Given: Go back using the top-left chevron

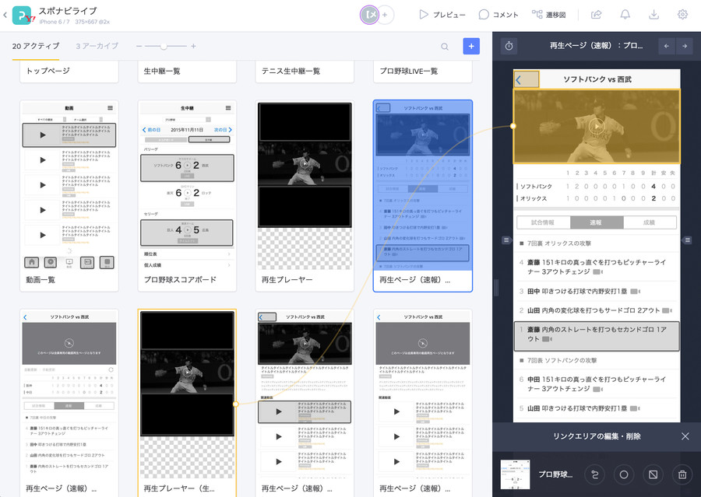Looking at the screenshot, I should (x=5, y=15).
